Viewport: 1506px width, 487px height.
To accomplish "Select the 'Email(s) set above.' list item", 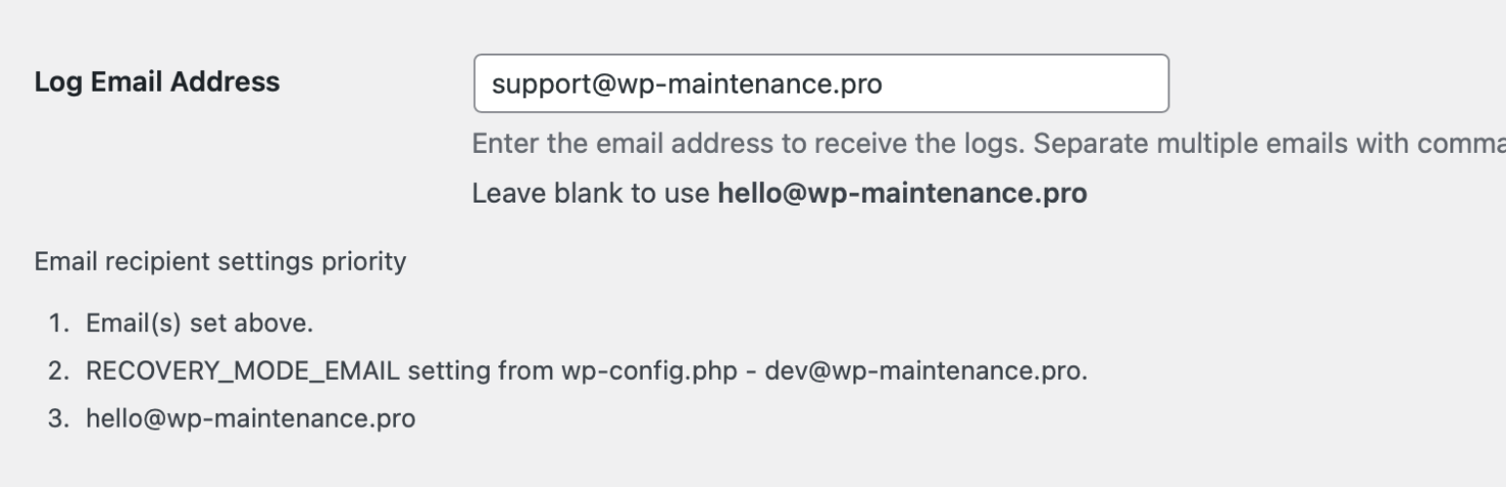I will tap(200, 324).
